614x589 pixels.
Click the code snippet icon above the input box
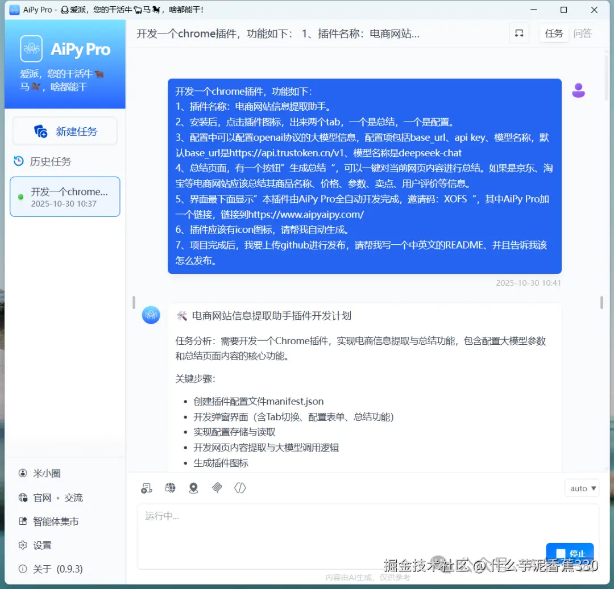pos(240,488)
